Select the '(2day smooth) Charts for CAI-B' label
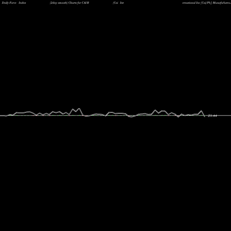Image resolution: width=231 pixels, height=231 pixels. tap(69, 3)
